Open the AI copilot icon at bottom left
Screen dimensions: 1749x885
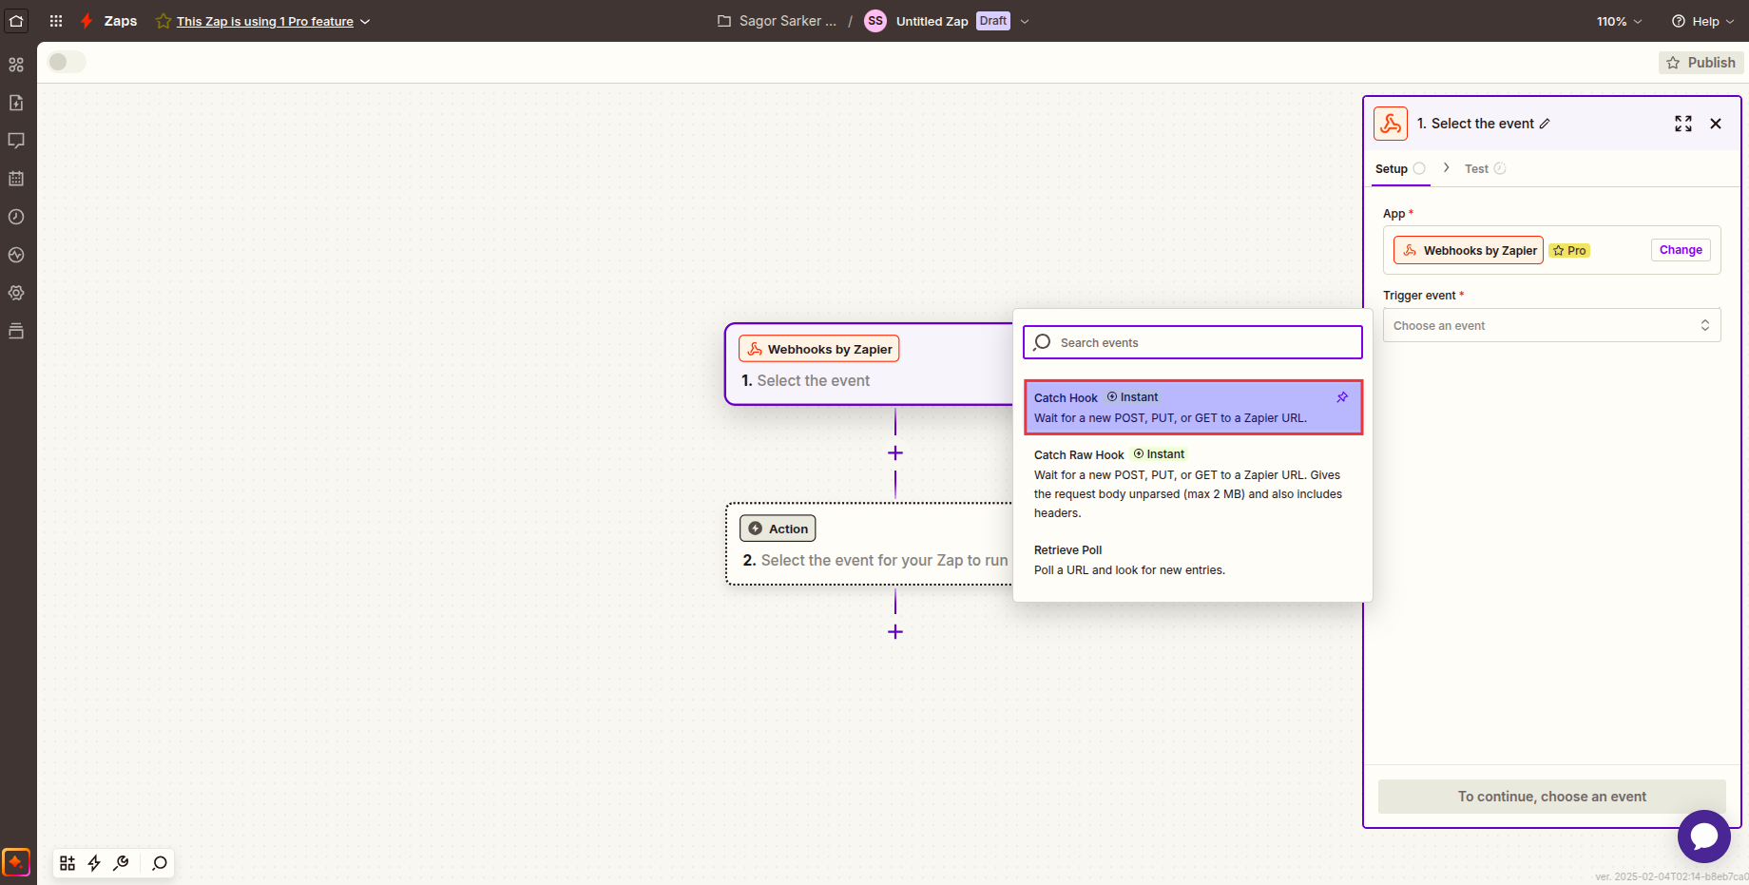click(x=16, y=862)
